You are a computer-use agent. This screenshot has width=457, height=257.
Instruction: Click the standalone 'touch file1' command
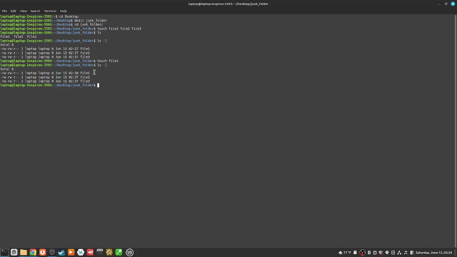point(108,61)
